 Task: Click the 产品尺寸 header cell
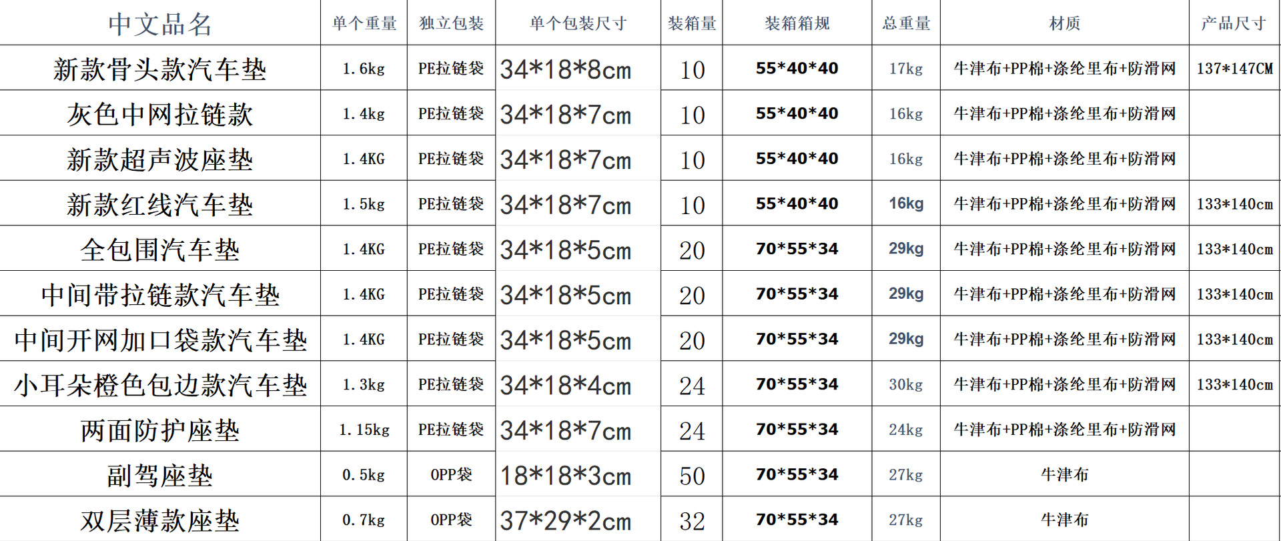pyautogui.click(x=1235, y=23)
